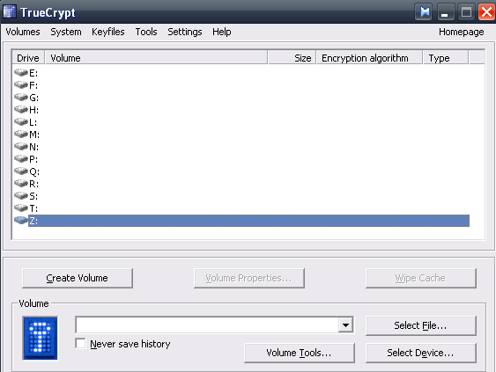Click the Q: drive icon
This screenshot has width=496, height=372.
click(x=21, y=171)
